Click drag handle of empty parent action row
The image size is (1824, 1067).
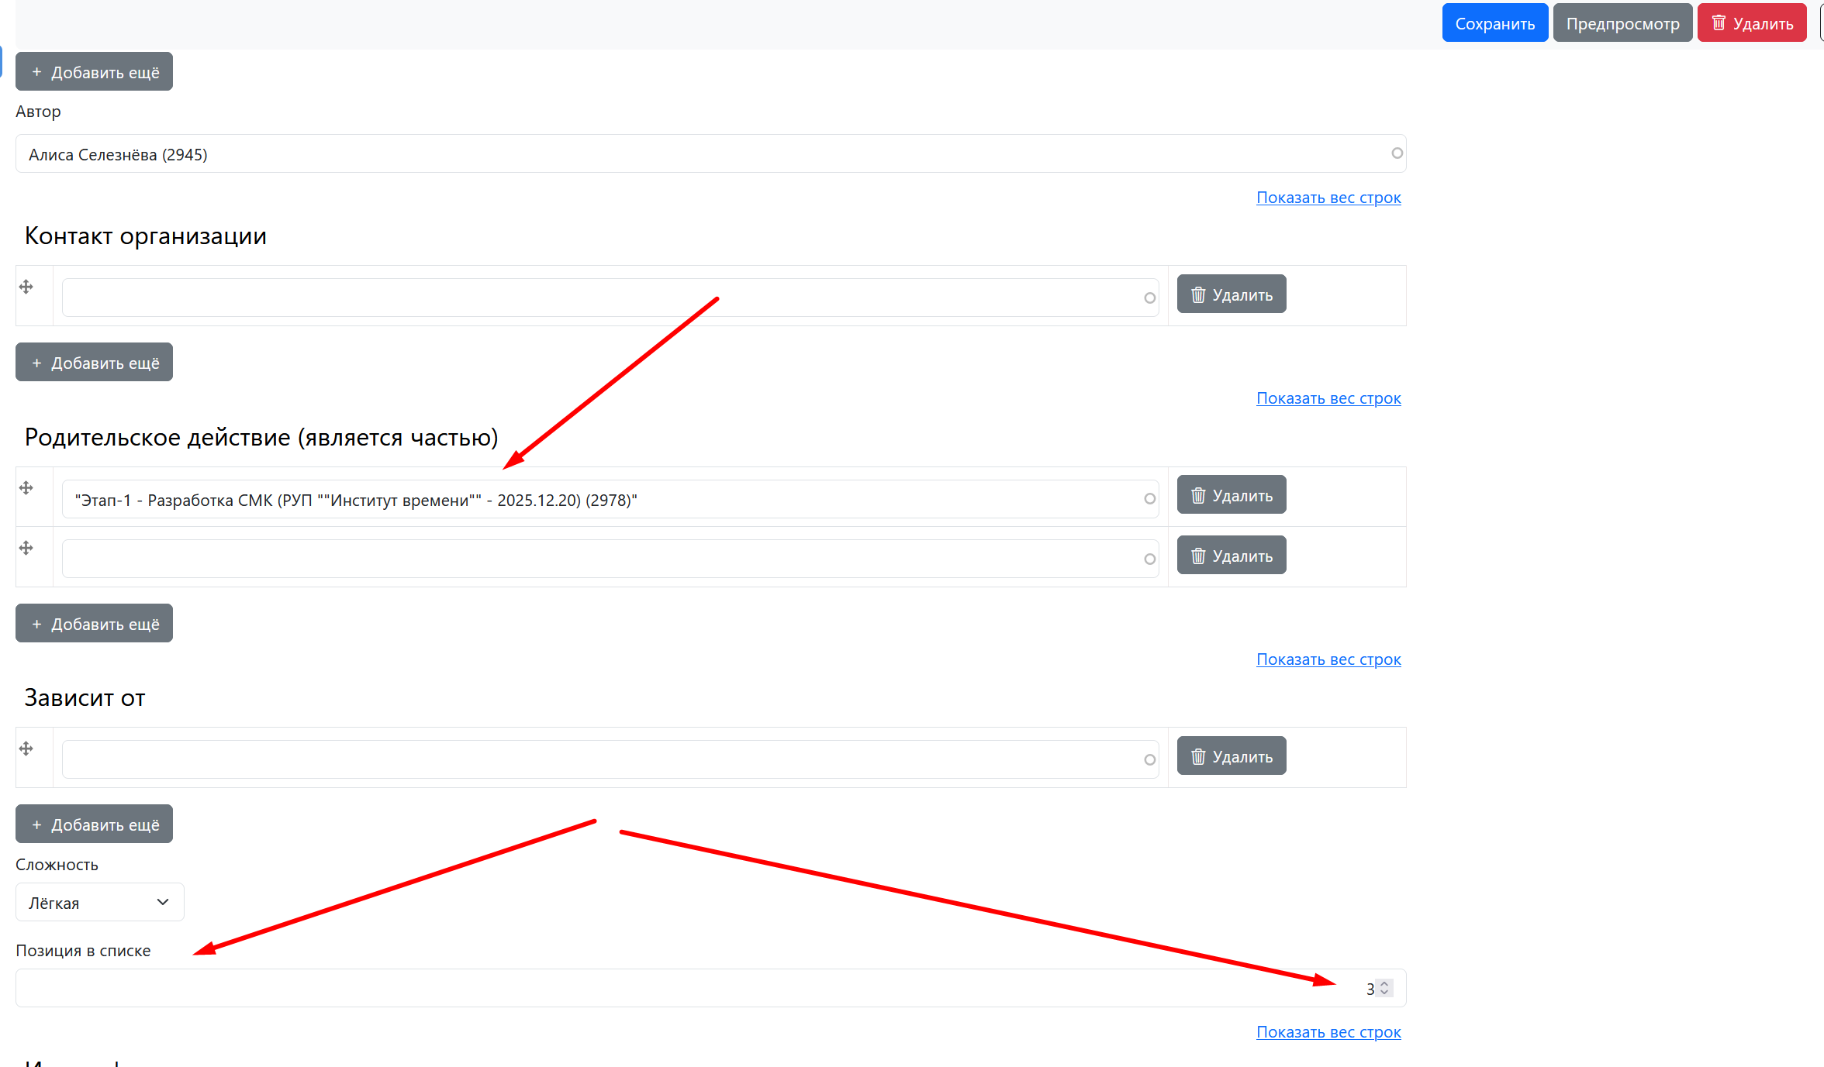[26, 549]
